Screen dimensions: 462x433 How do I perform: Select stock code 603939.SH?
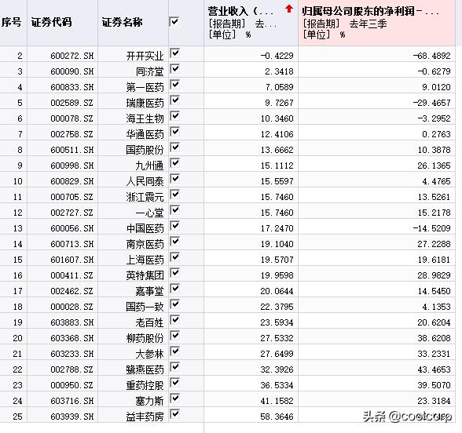coord(72,417)
